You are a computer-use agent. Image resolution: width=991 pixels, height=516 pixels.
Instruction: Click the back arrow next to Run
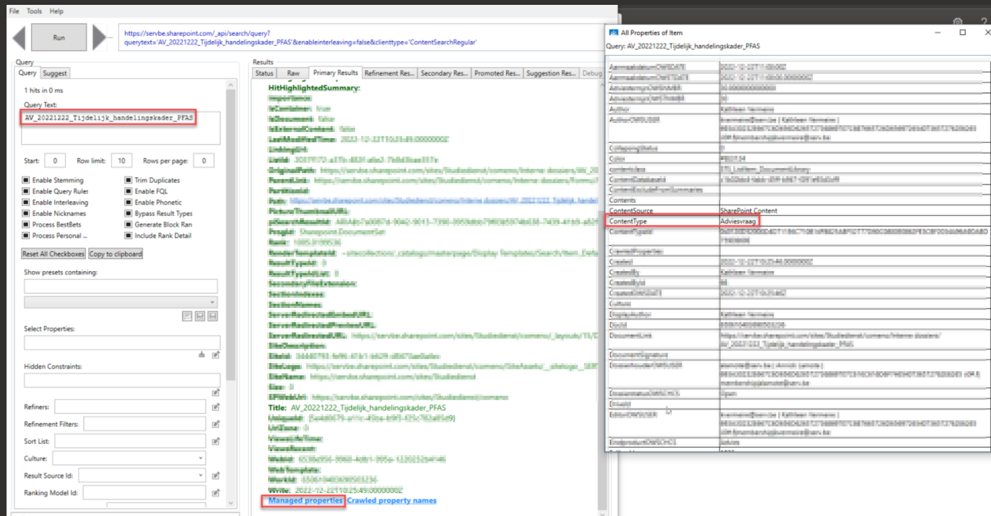(19, 38)
